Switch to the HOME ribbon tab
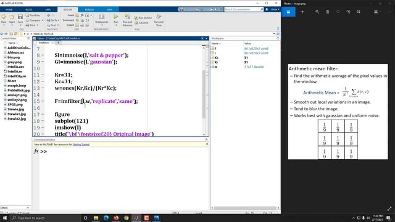Screen dimensions: 395x222 point(9,10)
